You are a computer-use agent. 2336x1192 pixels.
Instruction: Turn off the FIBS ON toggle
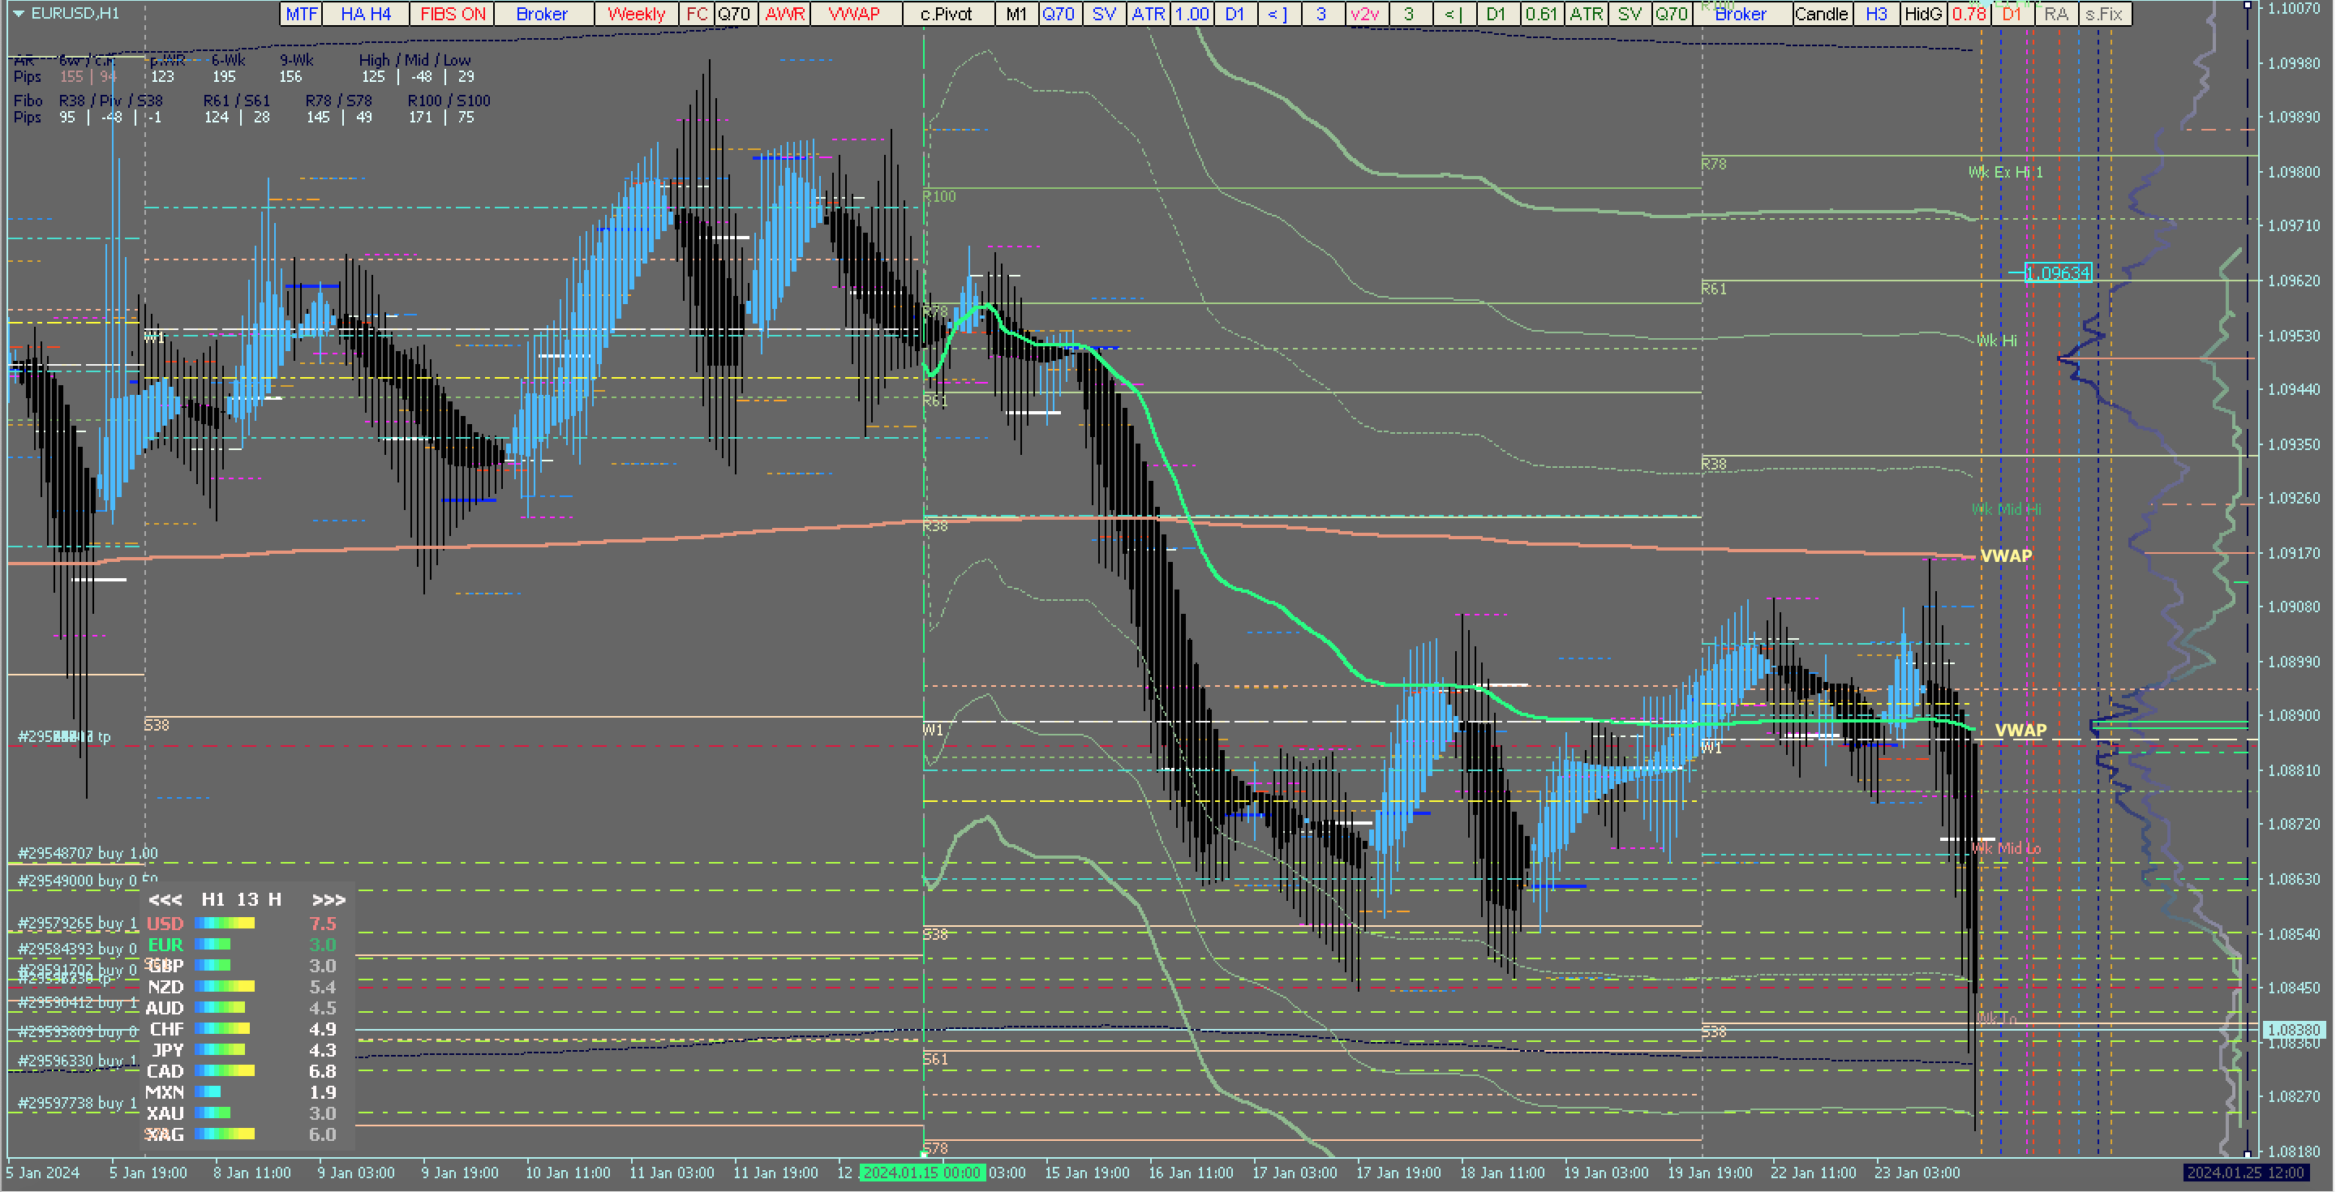coord(452,14)
